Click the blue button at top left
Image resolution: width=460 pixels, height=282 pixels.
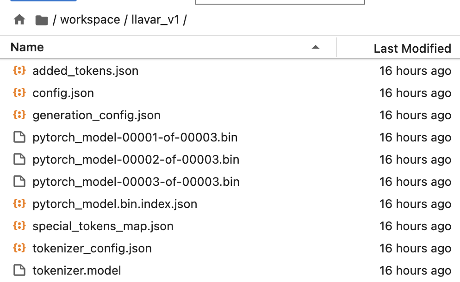point(43,2)
